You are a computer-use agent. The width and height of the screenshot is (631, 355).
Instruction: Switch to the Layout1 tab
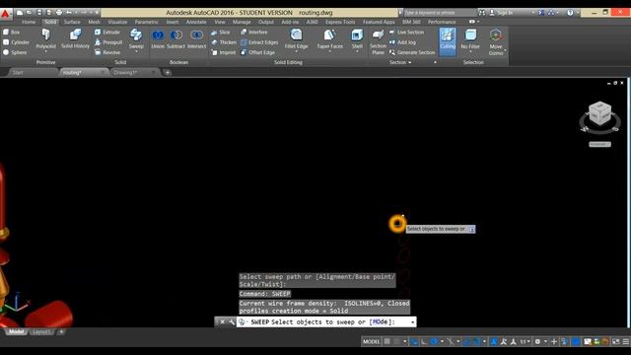click(x=41, y=332)
